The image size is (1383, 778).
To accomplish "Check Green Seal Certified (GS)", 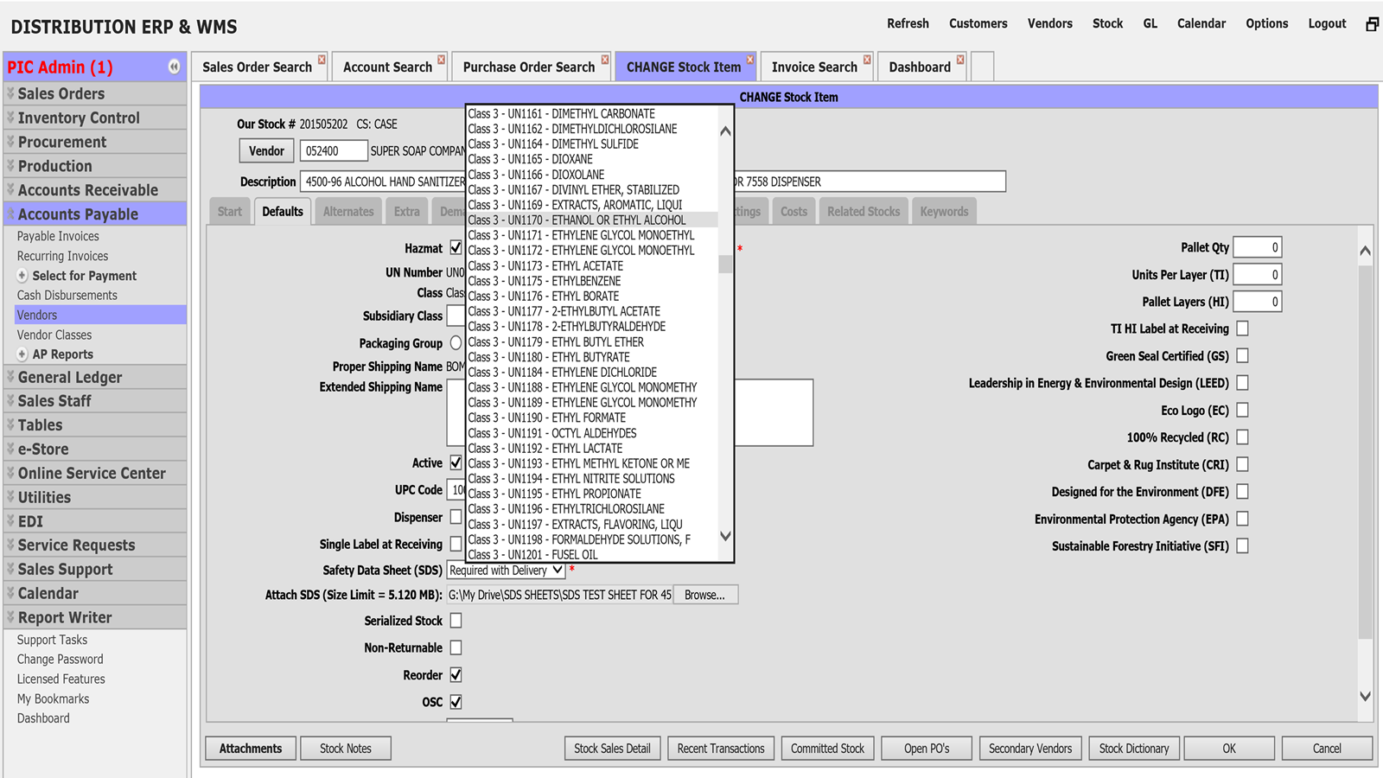I will (x=1242, y=355).
